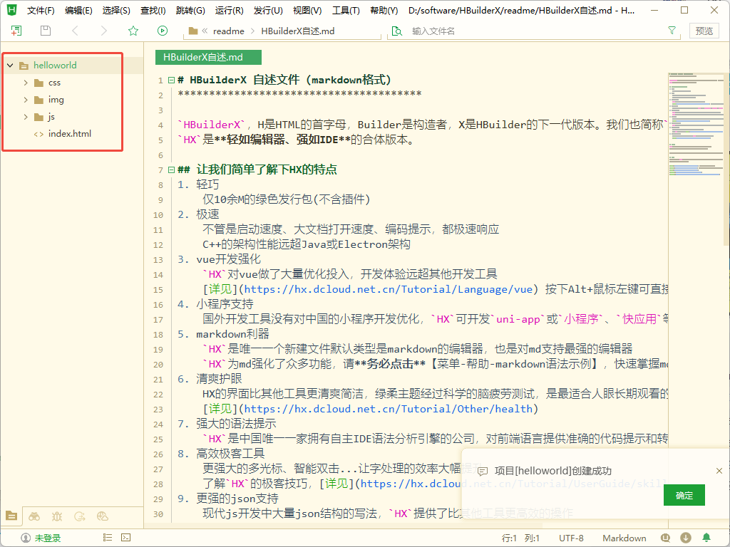Click the green notification bell icon
The width and height of the screenshot is (730, 547).
pyautogui.click(x=706, y=538)
